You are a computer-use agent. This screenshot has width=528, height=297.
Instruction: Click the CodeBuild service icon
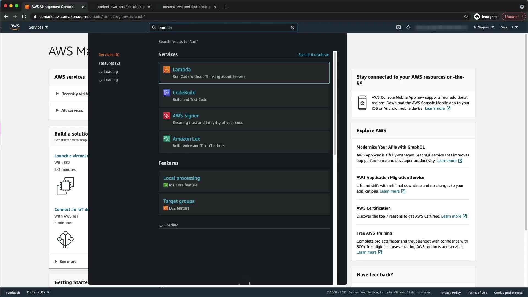tap(167, 93)
